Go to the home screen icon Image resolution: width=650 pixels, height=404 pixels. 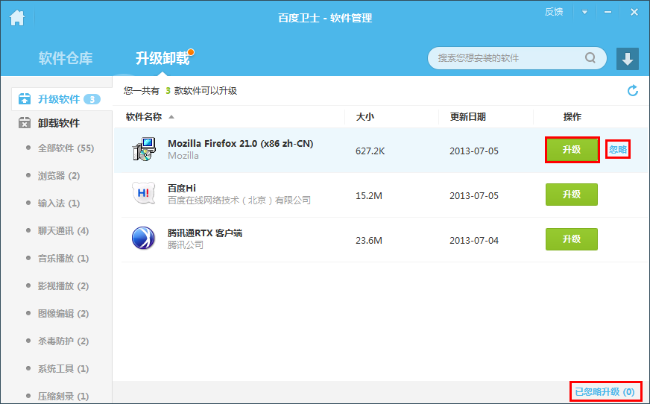17,17
